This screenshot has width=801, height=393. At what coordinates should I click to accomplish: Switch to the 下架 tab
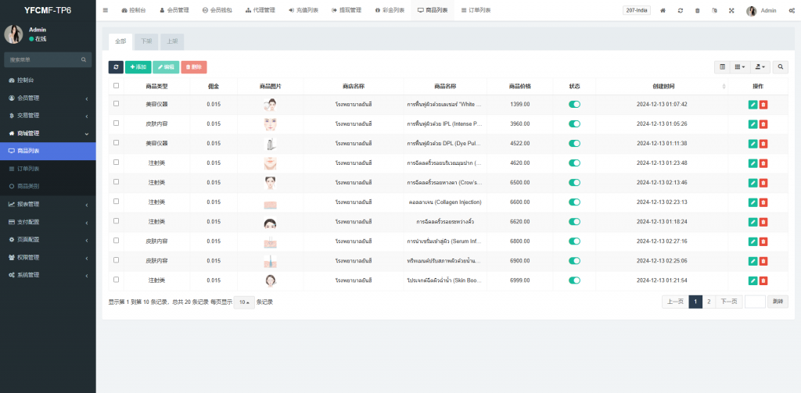pos(146,41)
